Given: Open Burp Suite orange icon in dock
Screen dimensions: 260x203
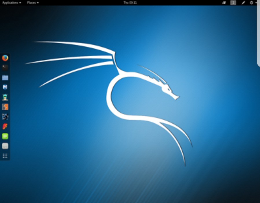Looking at the screenshot, I should click(x=5, y=107).
